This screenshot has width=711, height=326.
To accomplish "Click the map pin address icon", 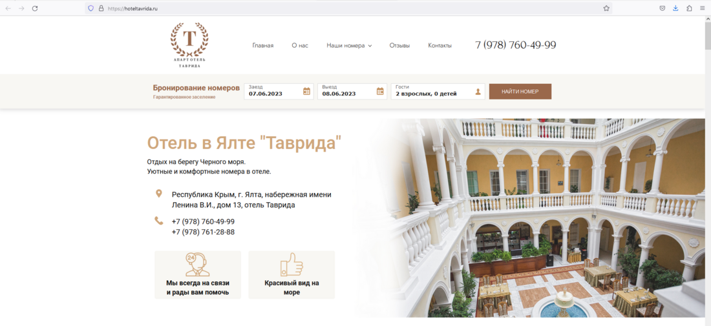I will (x=159, y=194).
